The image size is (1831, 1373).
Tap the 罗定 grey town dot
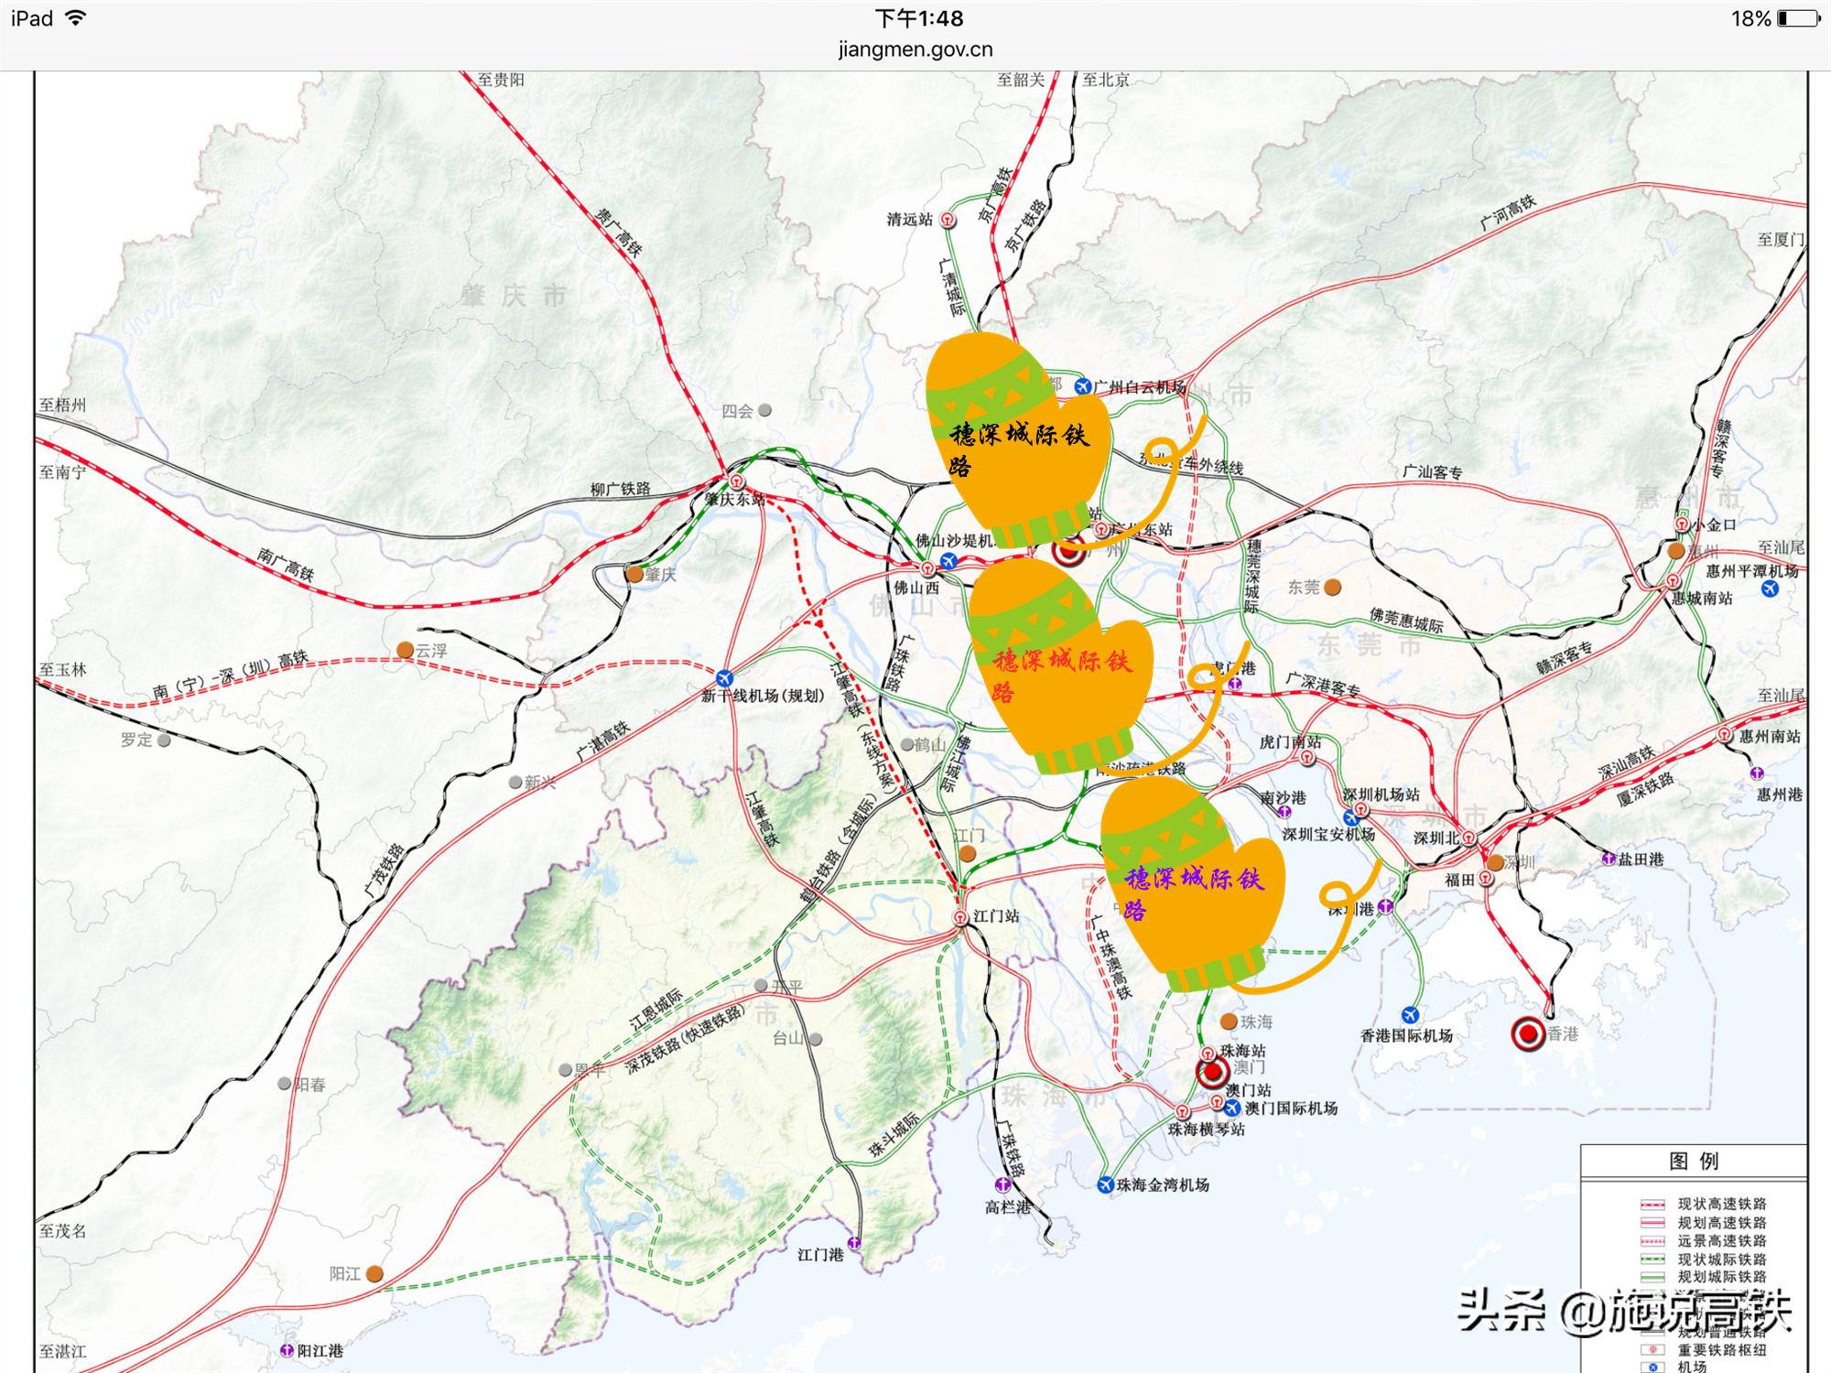coord(164,740)
